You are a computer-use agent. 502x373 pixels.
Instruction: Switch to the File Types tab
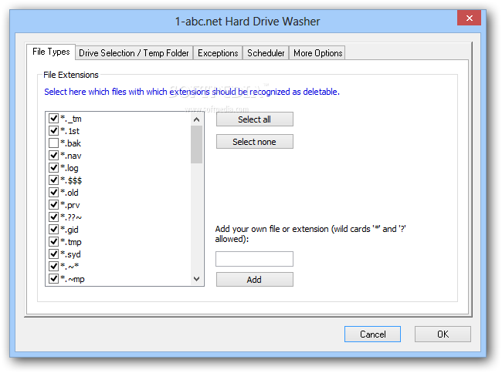point(51,52)
